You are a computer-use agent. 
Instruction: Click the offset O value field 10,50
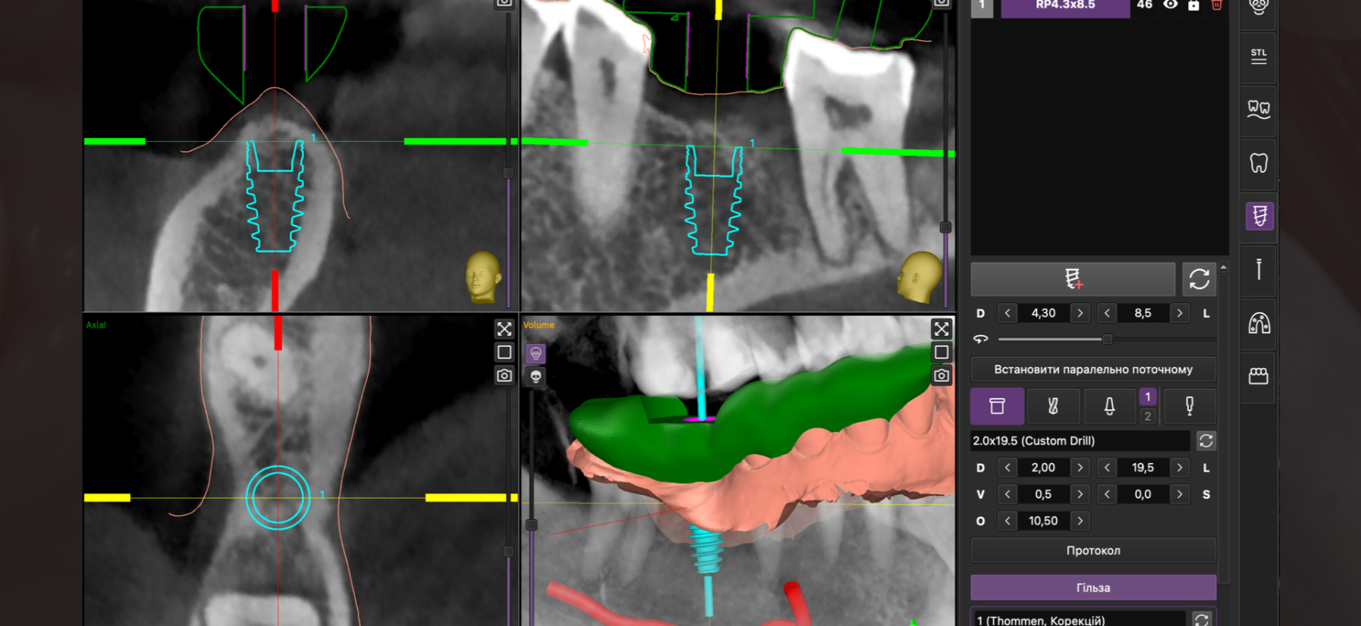1043,521
